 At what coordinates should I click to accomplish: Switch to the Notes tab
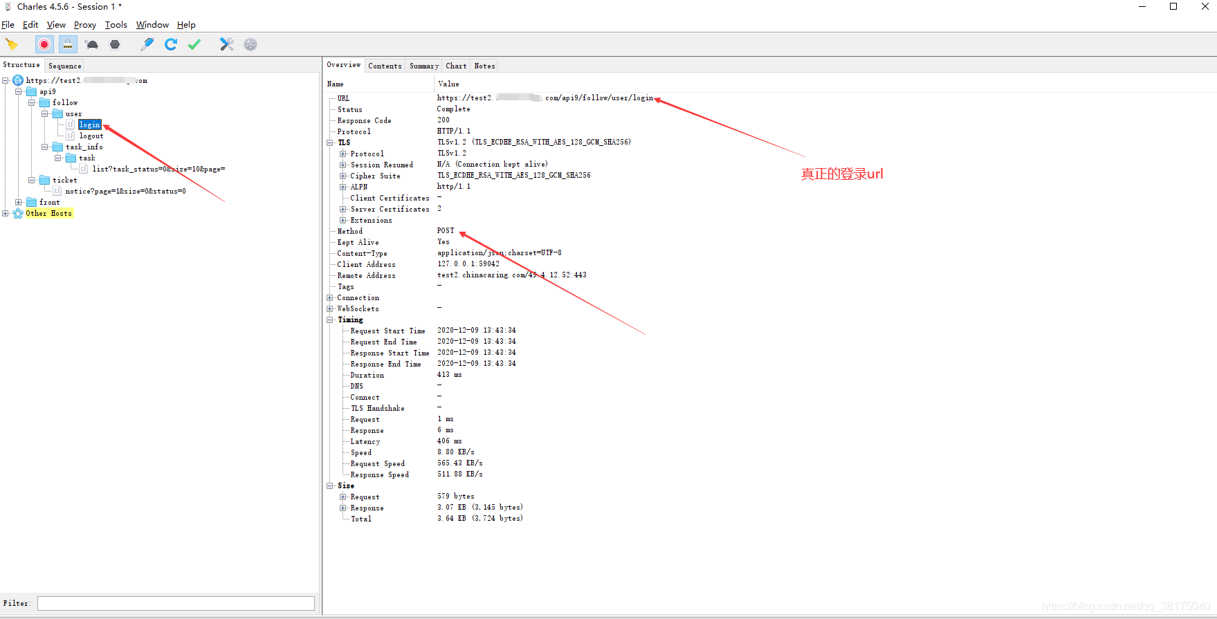coord(484,66)
